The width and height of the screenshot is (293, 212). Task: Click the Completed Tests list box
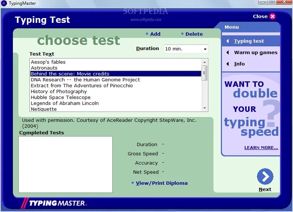66,165
